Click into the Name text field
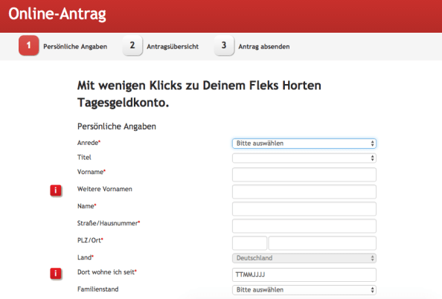This screenshot has width=442, height=299. point(304,209)
